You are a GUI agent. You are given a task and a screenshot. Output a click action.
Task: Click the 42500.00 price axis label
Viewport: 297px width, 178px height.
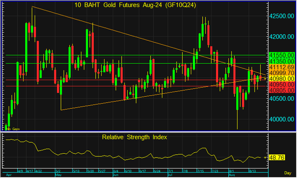(x=281, y=16)
